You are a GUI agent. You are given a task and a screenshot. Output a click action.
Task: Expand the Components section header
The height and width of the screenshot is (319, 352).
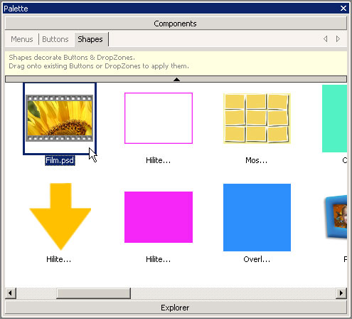(x=176, y=23)
